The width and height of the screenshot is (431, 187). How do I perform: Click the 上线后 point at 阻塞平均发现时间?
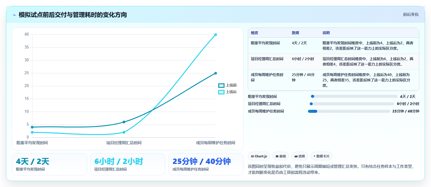(x=32, y=132)
